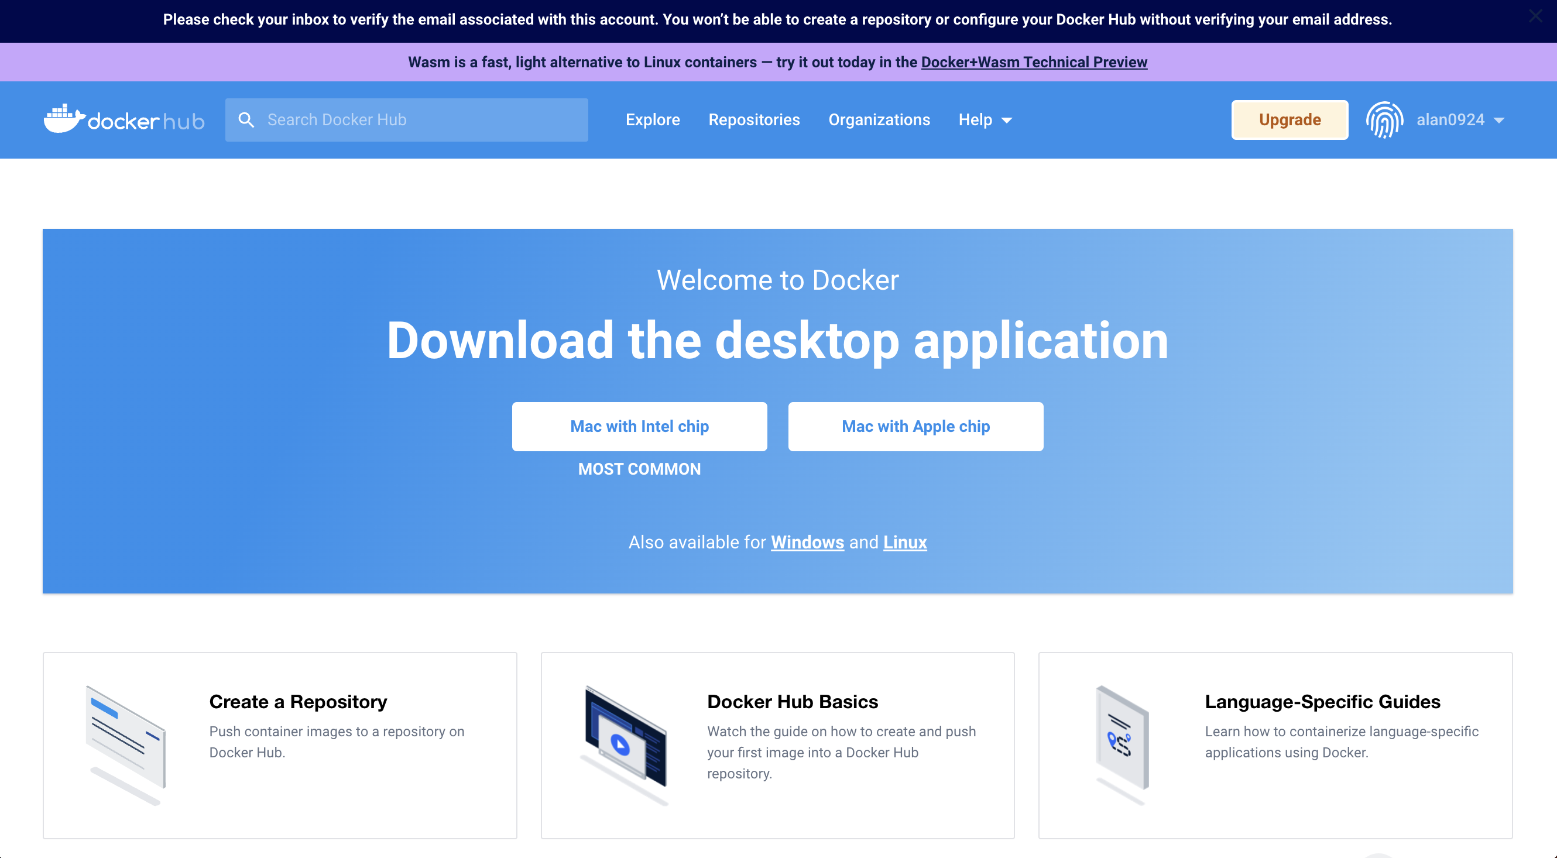Image resolution: width=1557 pixels, height=858 pixels.
Task: Open the Create a Repository card title
Action: pyautogui.click(x=298, y=701)
